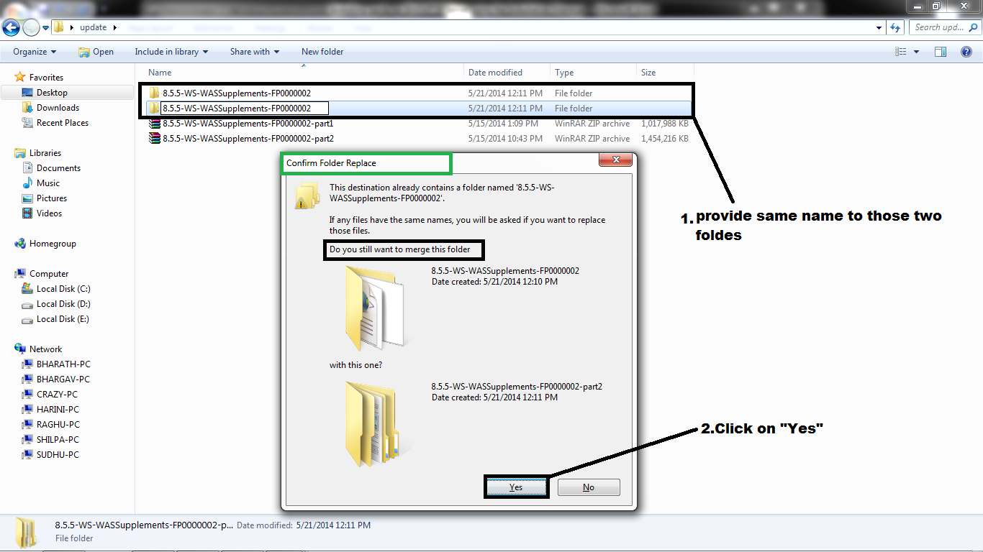Screen dimensions: 983x552
Task: Click No to cancel the folder merge
Action: [x=589, y=487]
